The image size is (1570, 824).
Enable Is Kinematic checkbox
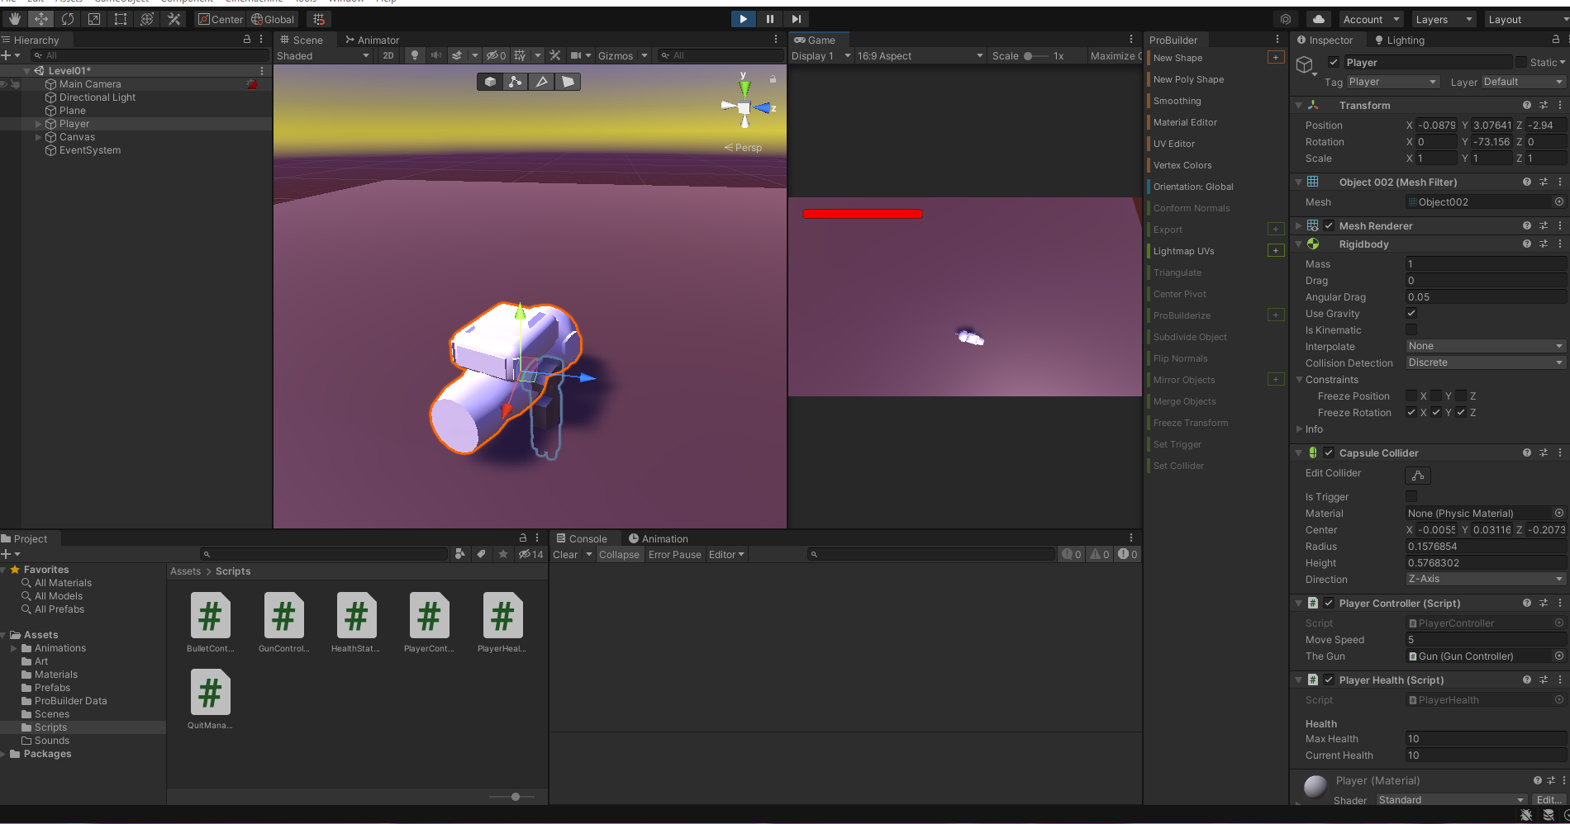tap(1411, 329)
